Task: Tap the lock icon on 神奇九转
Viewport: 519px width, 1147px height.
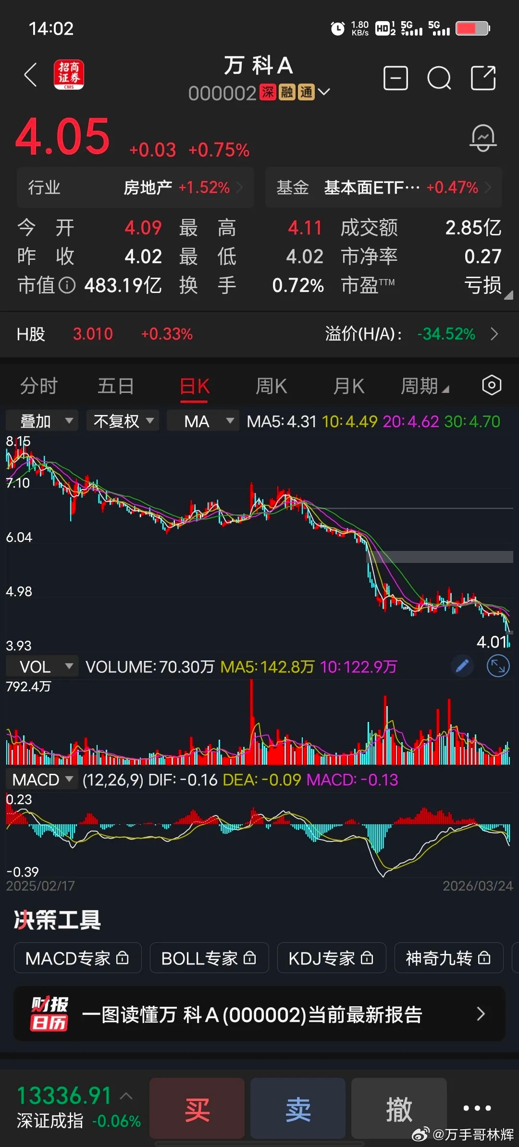Action: tap(484, 958)
